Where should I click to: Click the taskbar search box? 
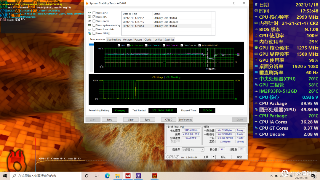46,176
